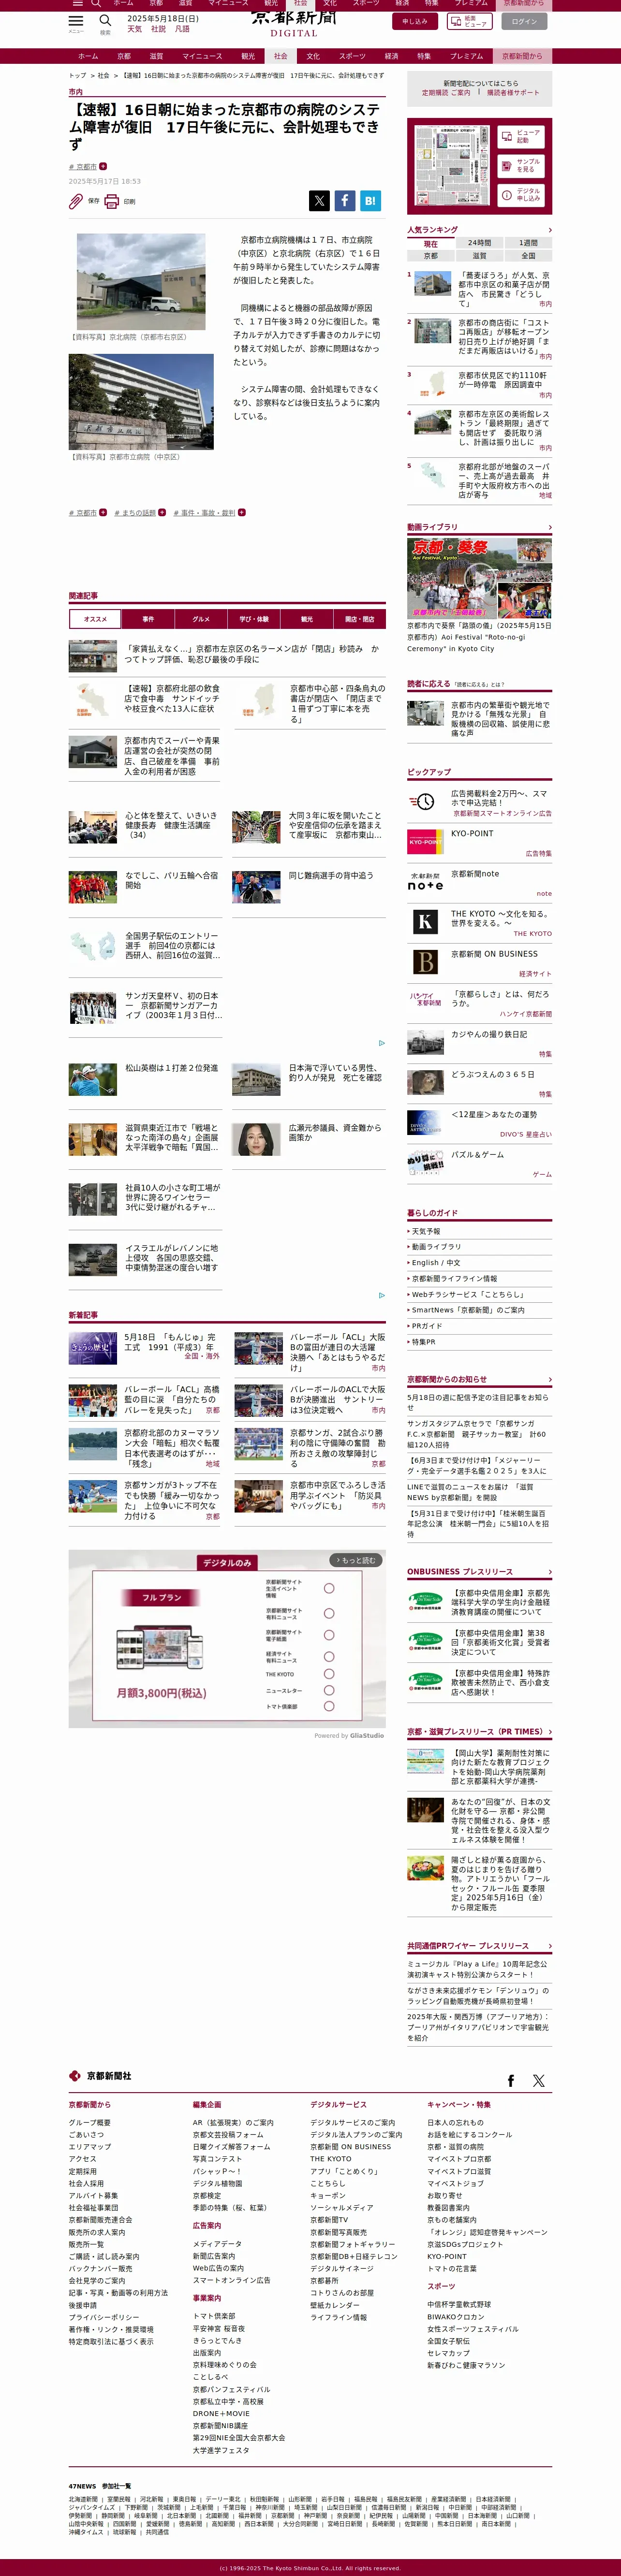Image resolution: width=621 pixels, height=2576 pixels.
Task: Select トマト倶楽部 circle in plan ad
Action: 329,1706
